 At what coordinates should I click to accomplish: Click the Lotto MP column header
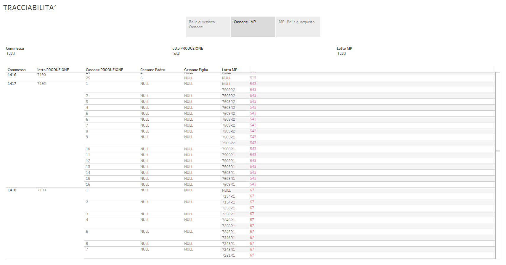coord(230,70)
